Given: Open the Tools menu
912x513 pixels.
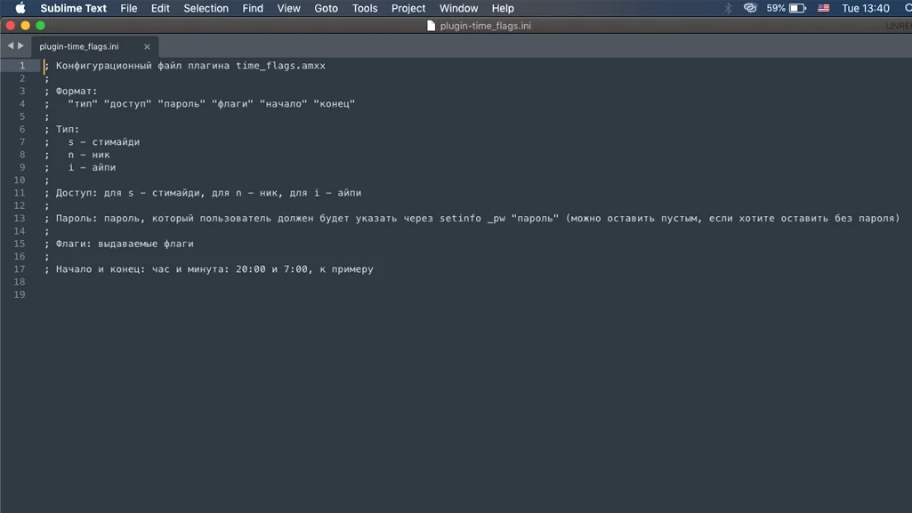Looking at the screenshot, I should (365, 8).
